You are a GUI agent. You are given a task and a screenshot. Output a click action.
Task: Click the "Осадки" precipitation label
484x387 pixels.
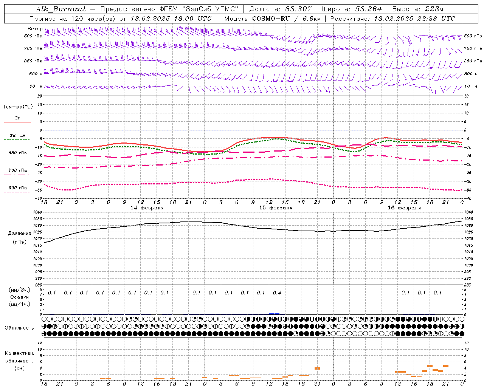pos(20,297)
